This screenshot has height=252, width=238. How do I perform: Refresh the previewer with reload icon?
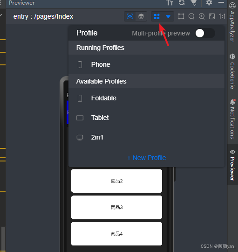(x=182, y=2)
